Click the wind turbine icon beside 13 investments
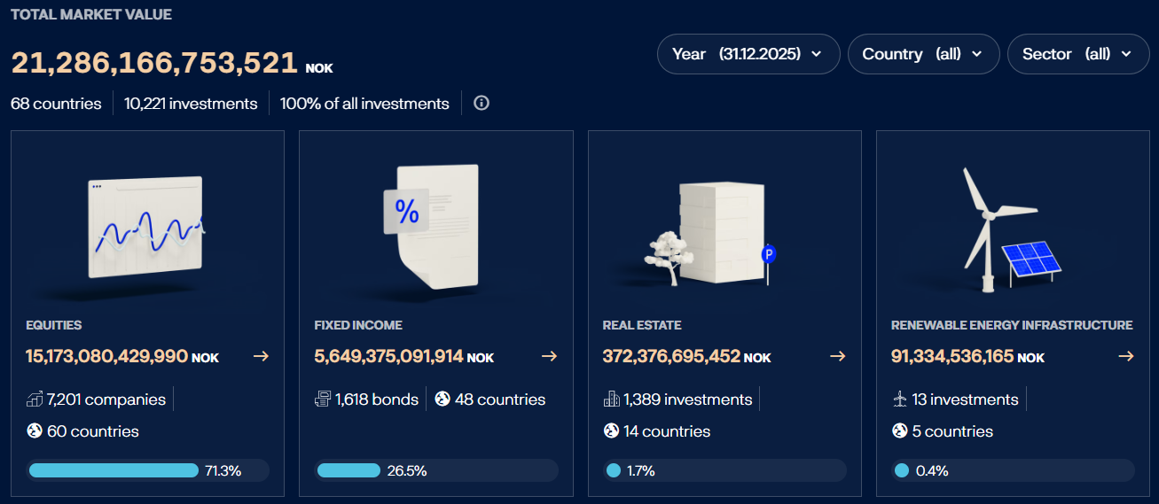Image resolution: width=1159 pixels, height=504 pixels. tap(900, 399)
